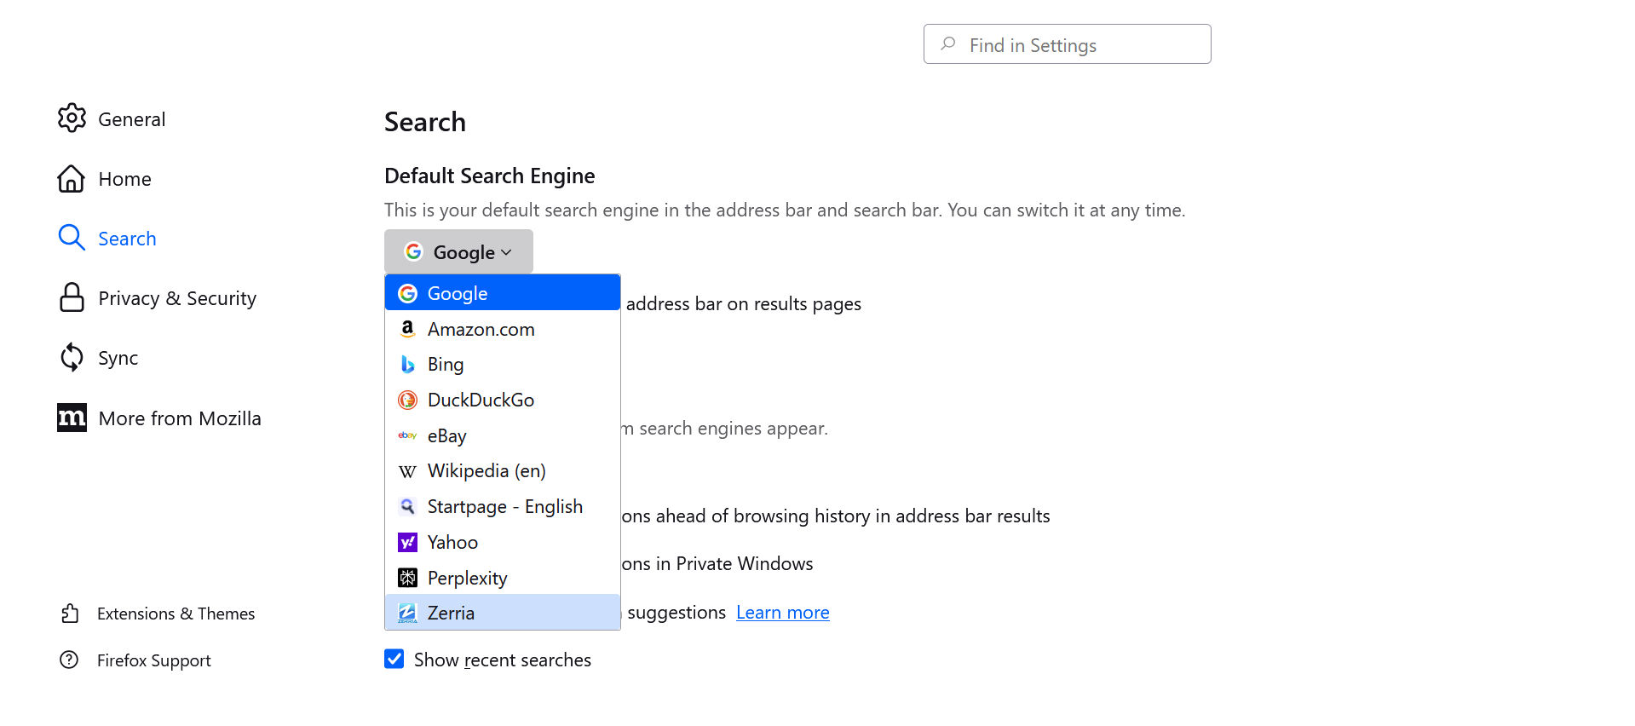Collapse the Google default engine dropdown
This screenshot has height=726, width=1635.
pos(458,251)
